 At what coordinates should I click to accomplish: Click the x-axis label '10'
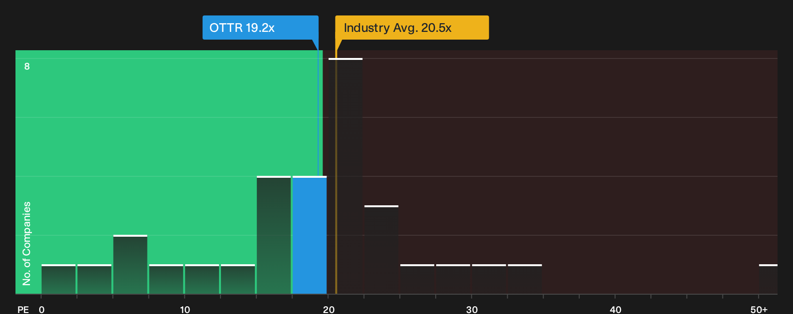(x=185, y=309)
